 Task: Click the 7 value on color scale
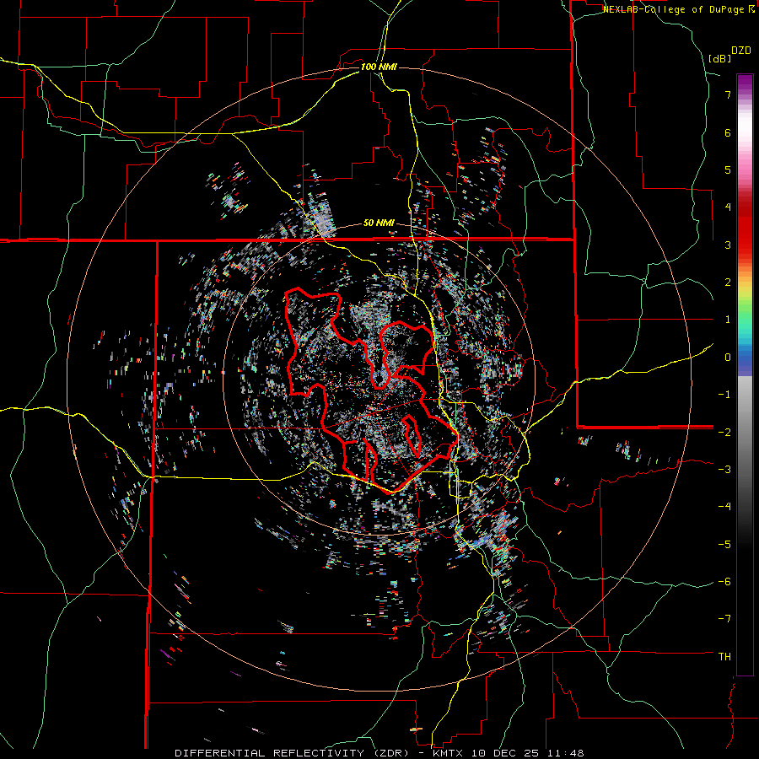click(x=728, y=94)
